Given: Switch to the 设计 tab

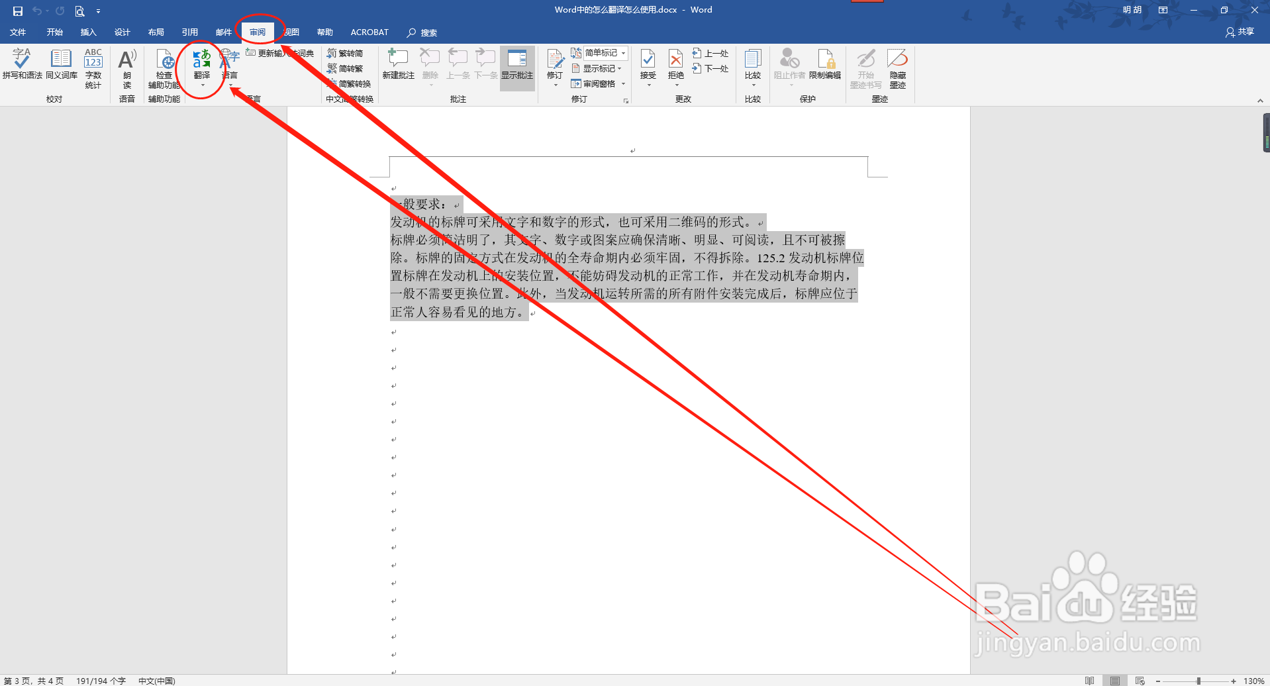Looking at the screenshot, I should [122, 32].
